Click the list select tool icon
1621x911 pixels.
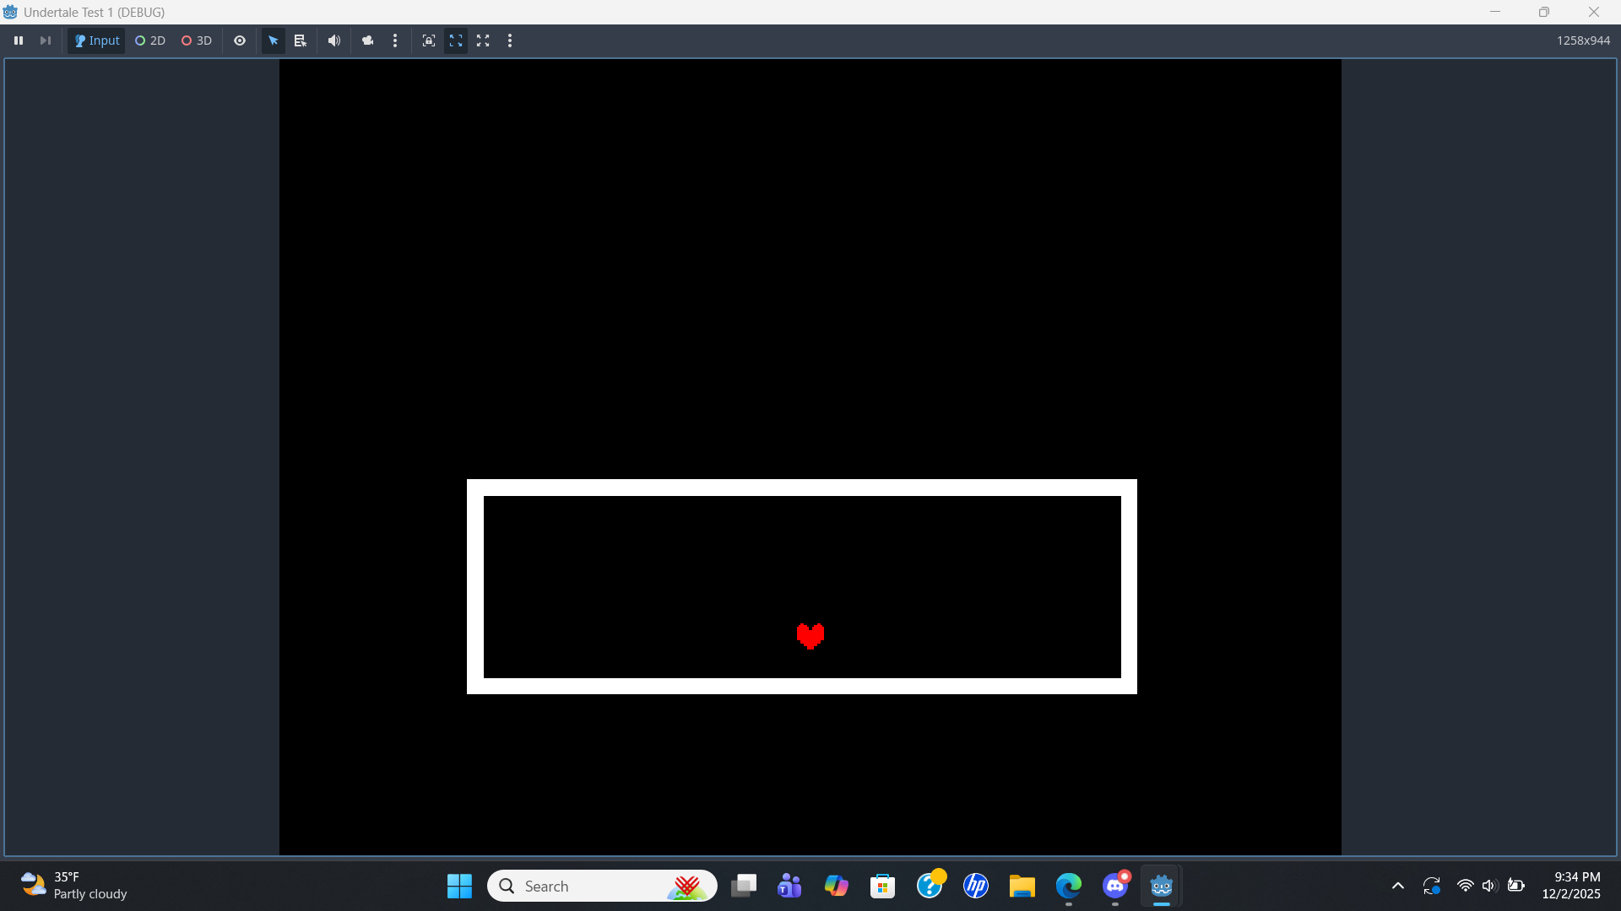300,40
